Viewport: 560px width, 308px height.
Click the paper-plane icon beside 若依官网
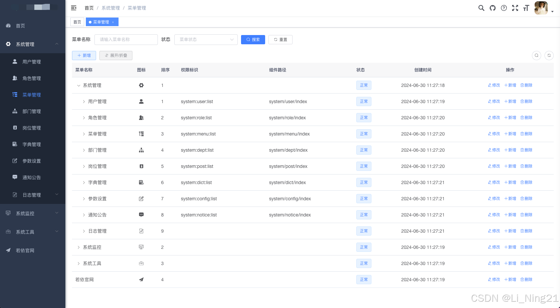click(x=8, y=250)
